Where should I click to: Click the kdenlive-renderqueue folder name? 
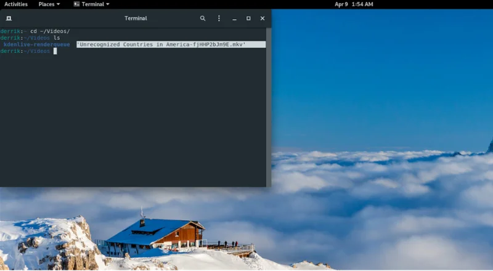(37, 44)
